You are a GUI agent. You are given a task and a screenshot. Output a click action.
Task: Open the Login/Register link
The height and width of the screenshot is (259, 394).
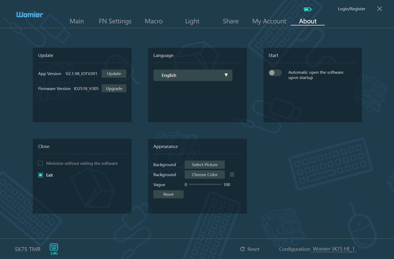pos(351,9)
